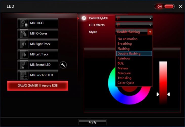The height and width of the screenshot is (127, 185).
Task: Open the ControlByMSI dropdown
Action: tap(134, 18)
